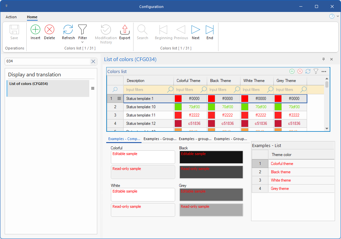341x239 pixels.
Task: Refresh the colors list from ribbon
Action: [68, 30]
